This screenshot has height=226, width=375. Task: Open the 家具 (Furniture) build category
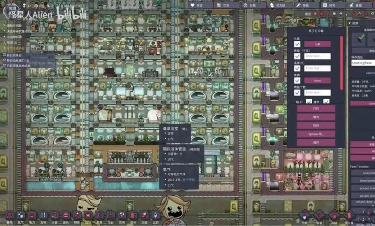99,216
